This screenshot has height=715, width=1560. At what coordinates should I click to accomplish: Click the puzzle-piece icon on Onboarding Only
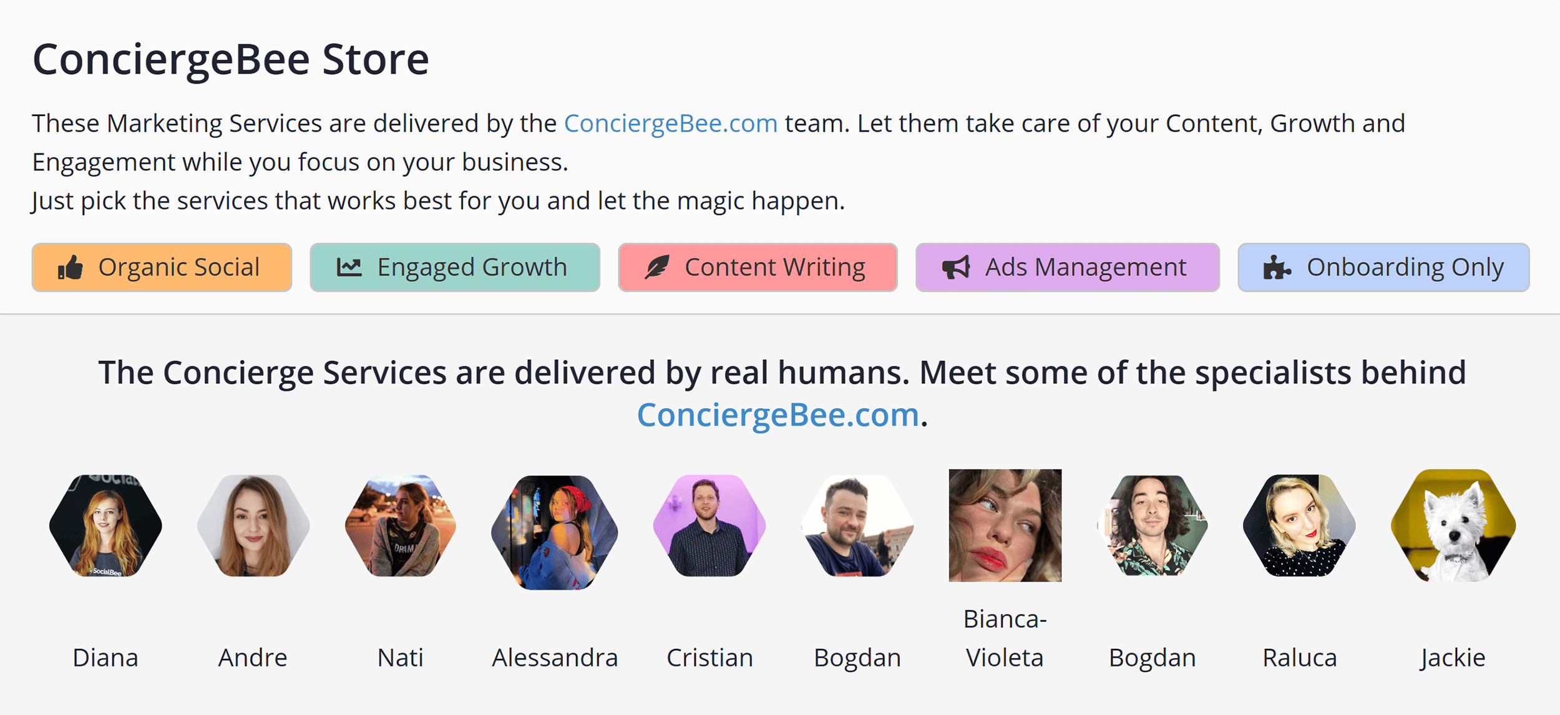coord(1277,267)
